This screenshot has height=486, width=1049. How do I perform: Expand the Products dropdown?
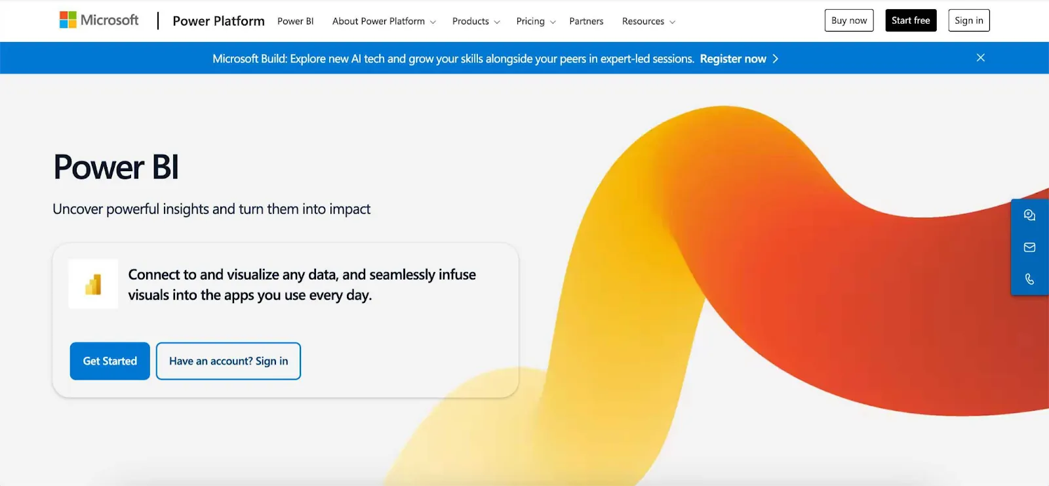476,21
